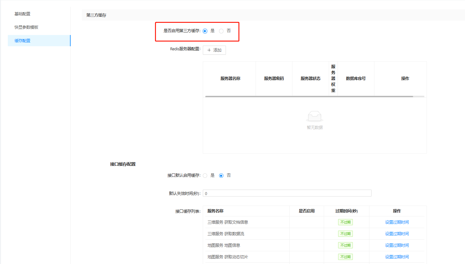Click the 不过期 tag for 地图服务 地图信息
This screenshot has height=264, width=465.
(x=345, y=245)
